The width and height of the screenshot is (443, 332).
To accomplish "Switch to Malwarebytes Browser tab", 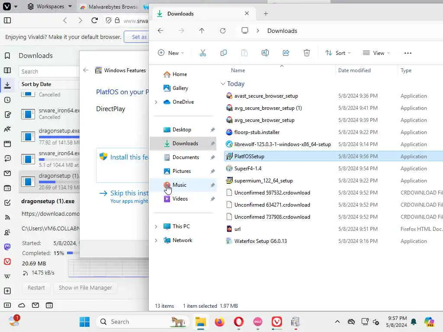I will click(x=109, y=7).
